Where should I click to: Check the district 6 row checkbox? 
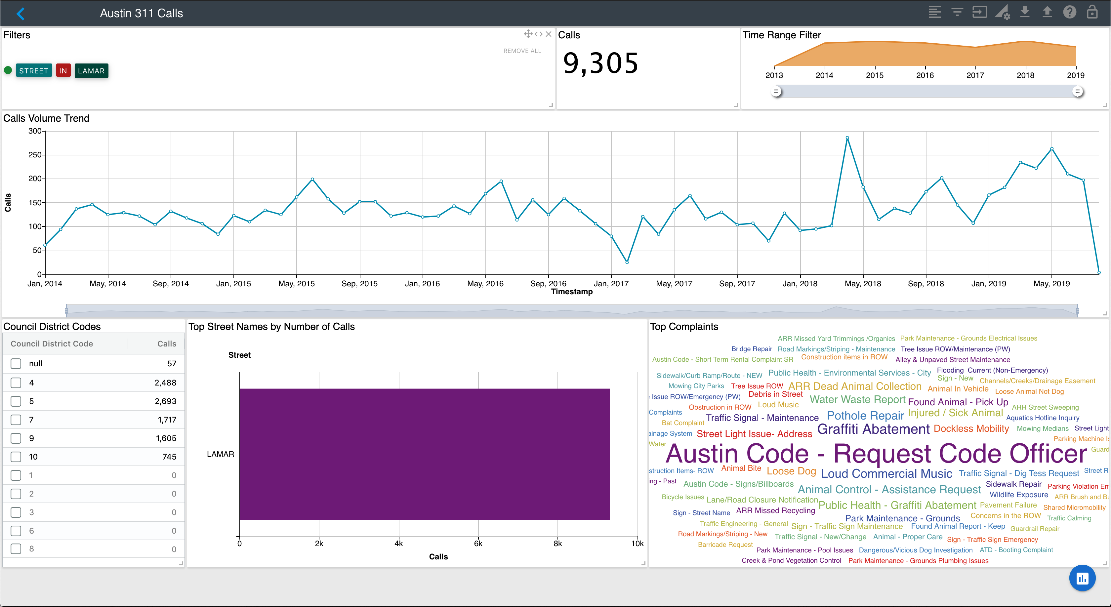coord(16,531)
